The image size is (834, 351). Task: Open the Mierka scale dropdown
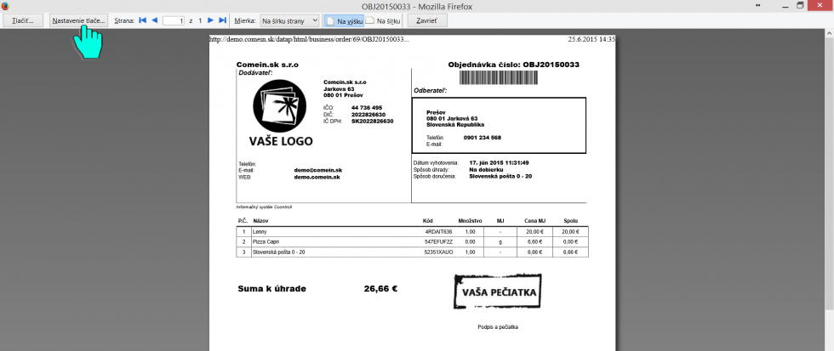[289, 20]
